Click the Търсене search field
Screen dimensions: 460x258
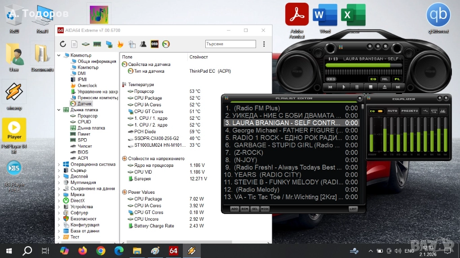(x=230, y=44)
